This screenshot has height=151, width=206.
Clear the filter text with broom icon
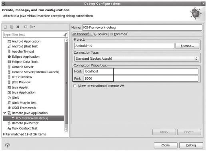point(65,35)
